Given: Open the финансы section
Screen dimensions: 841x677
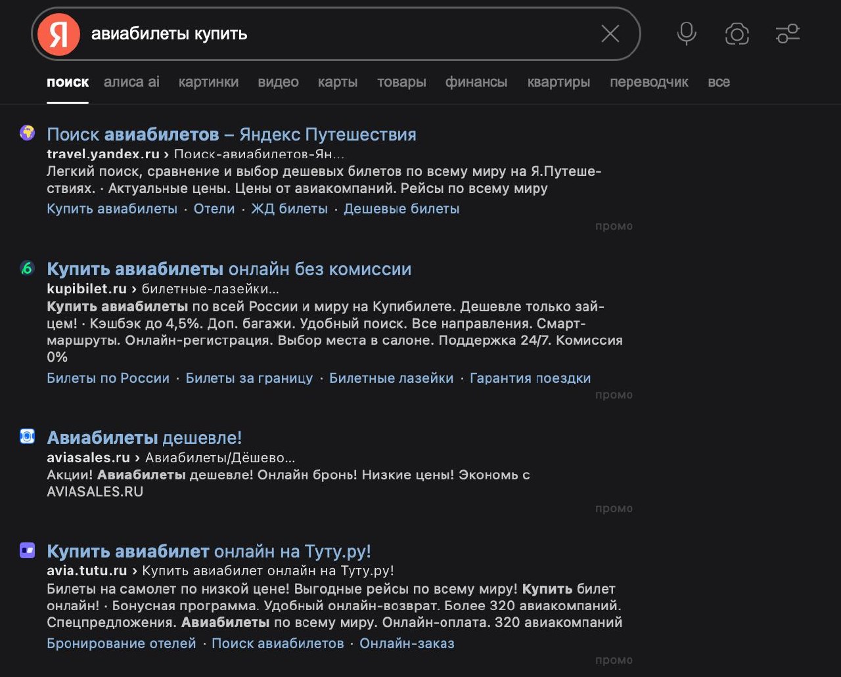Looking at the screenshot, I should point(476,81).
